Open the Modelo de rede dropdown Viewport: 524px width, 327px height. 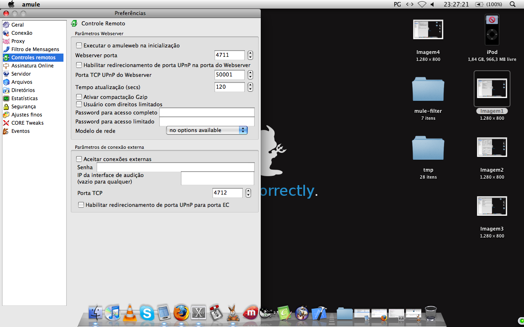207,130
